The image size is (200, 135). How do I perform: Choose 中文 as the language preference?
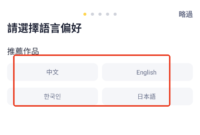[x=53, y=72]
